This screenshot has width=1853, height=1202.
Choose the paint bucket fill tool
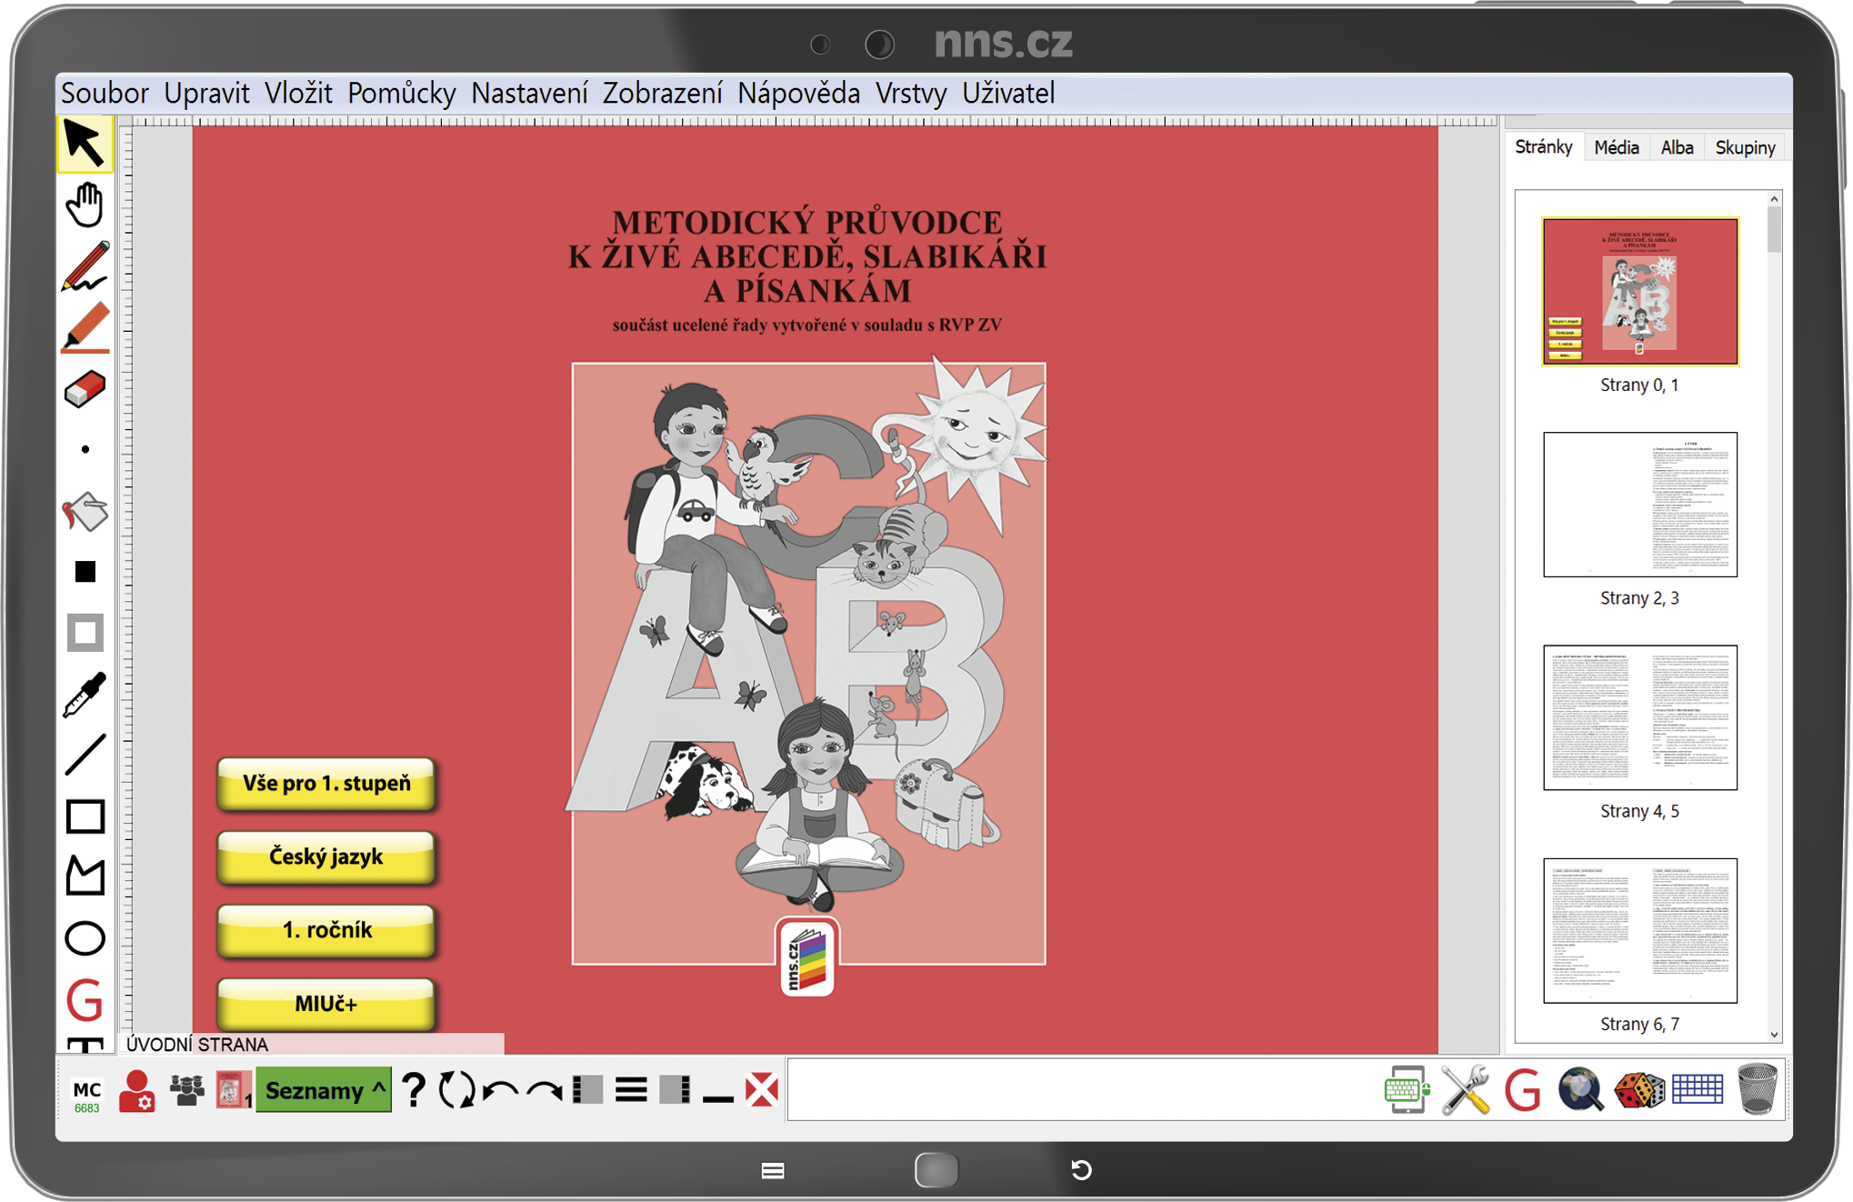85,512
